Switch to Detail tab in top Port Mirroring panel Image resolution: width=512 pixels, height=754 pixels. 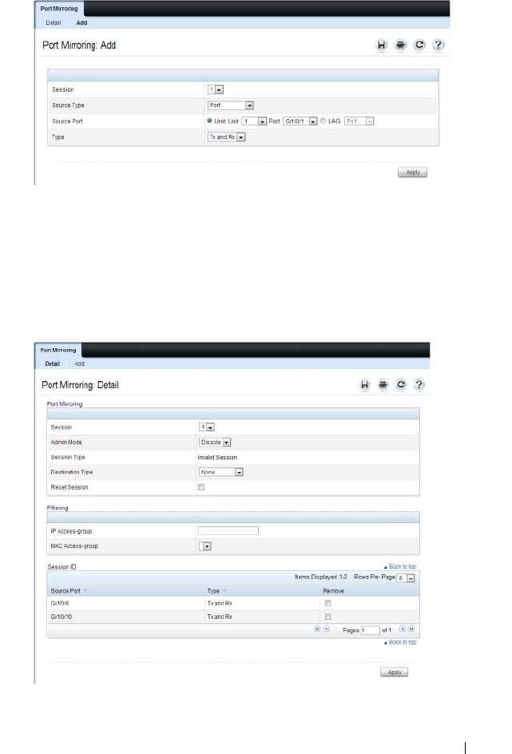54,22
